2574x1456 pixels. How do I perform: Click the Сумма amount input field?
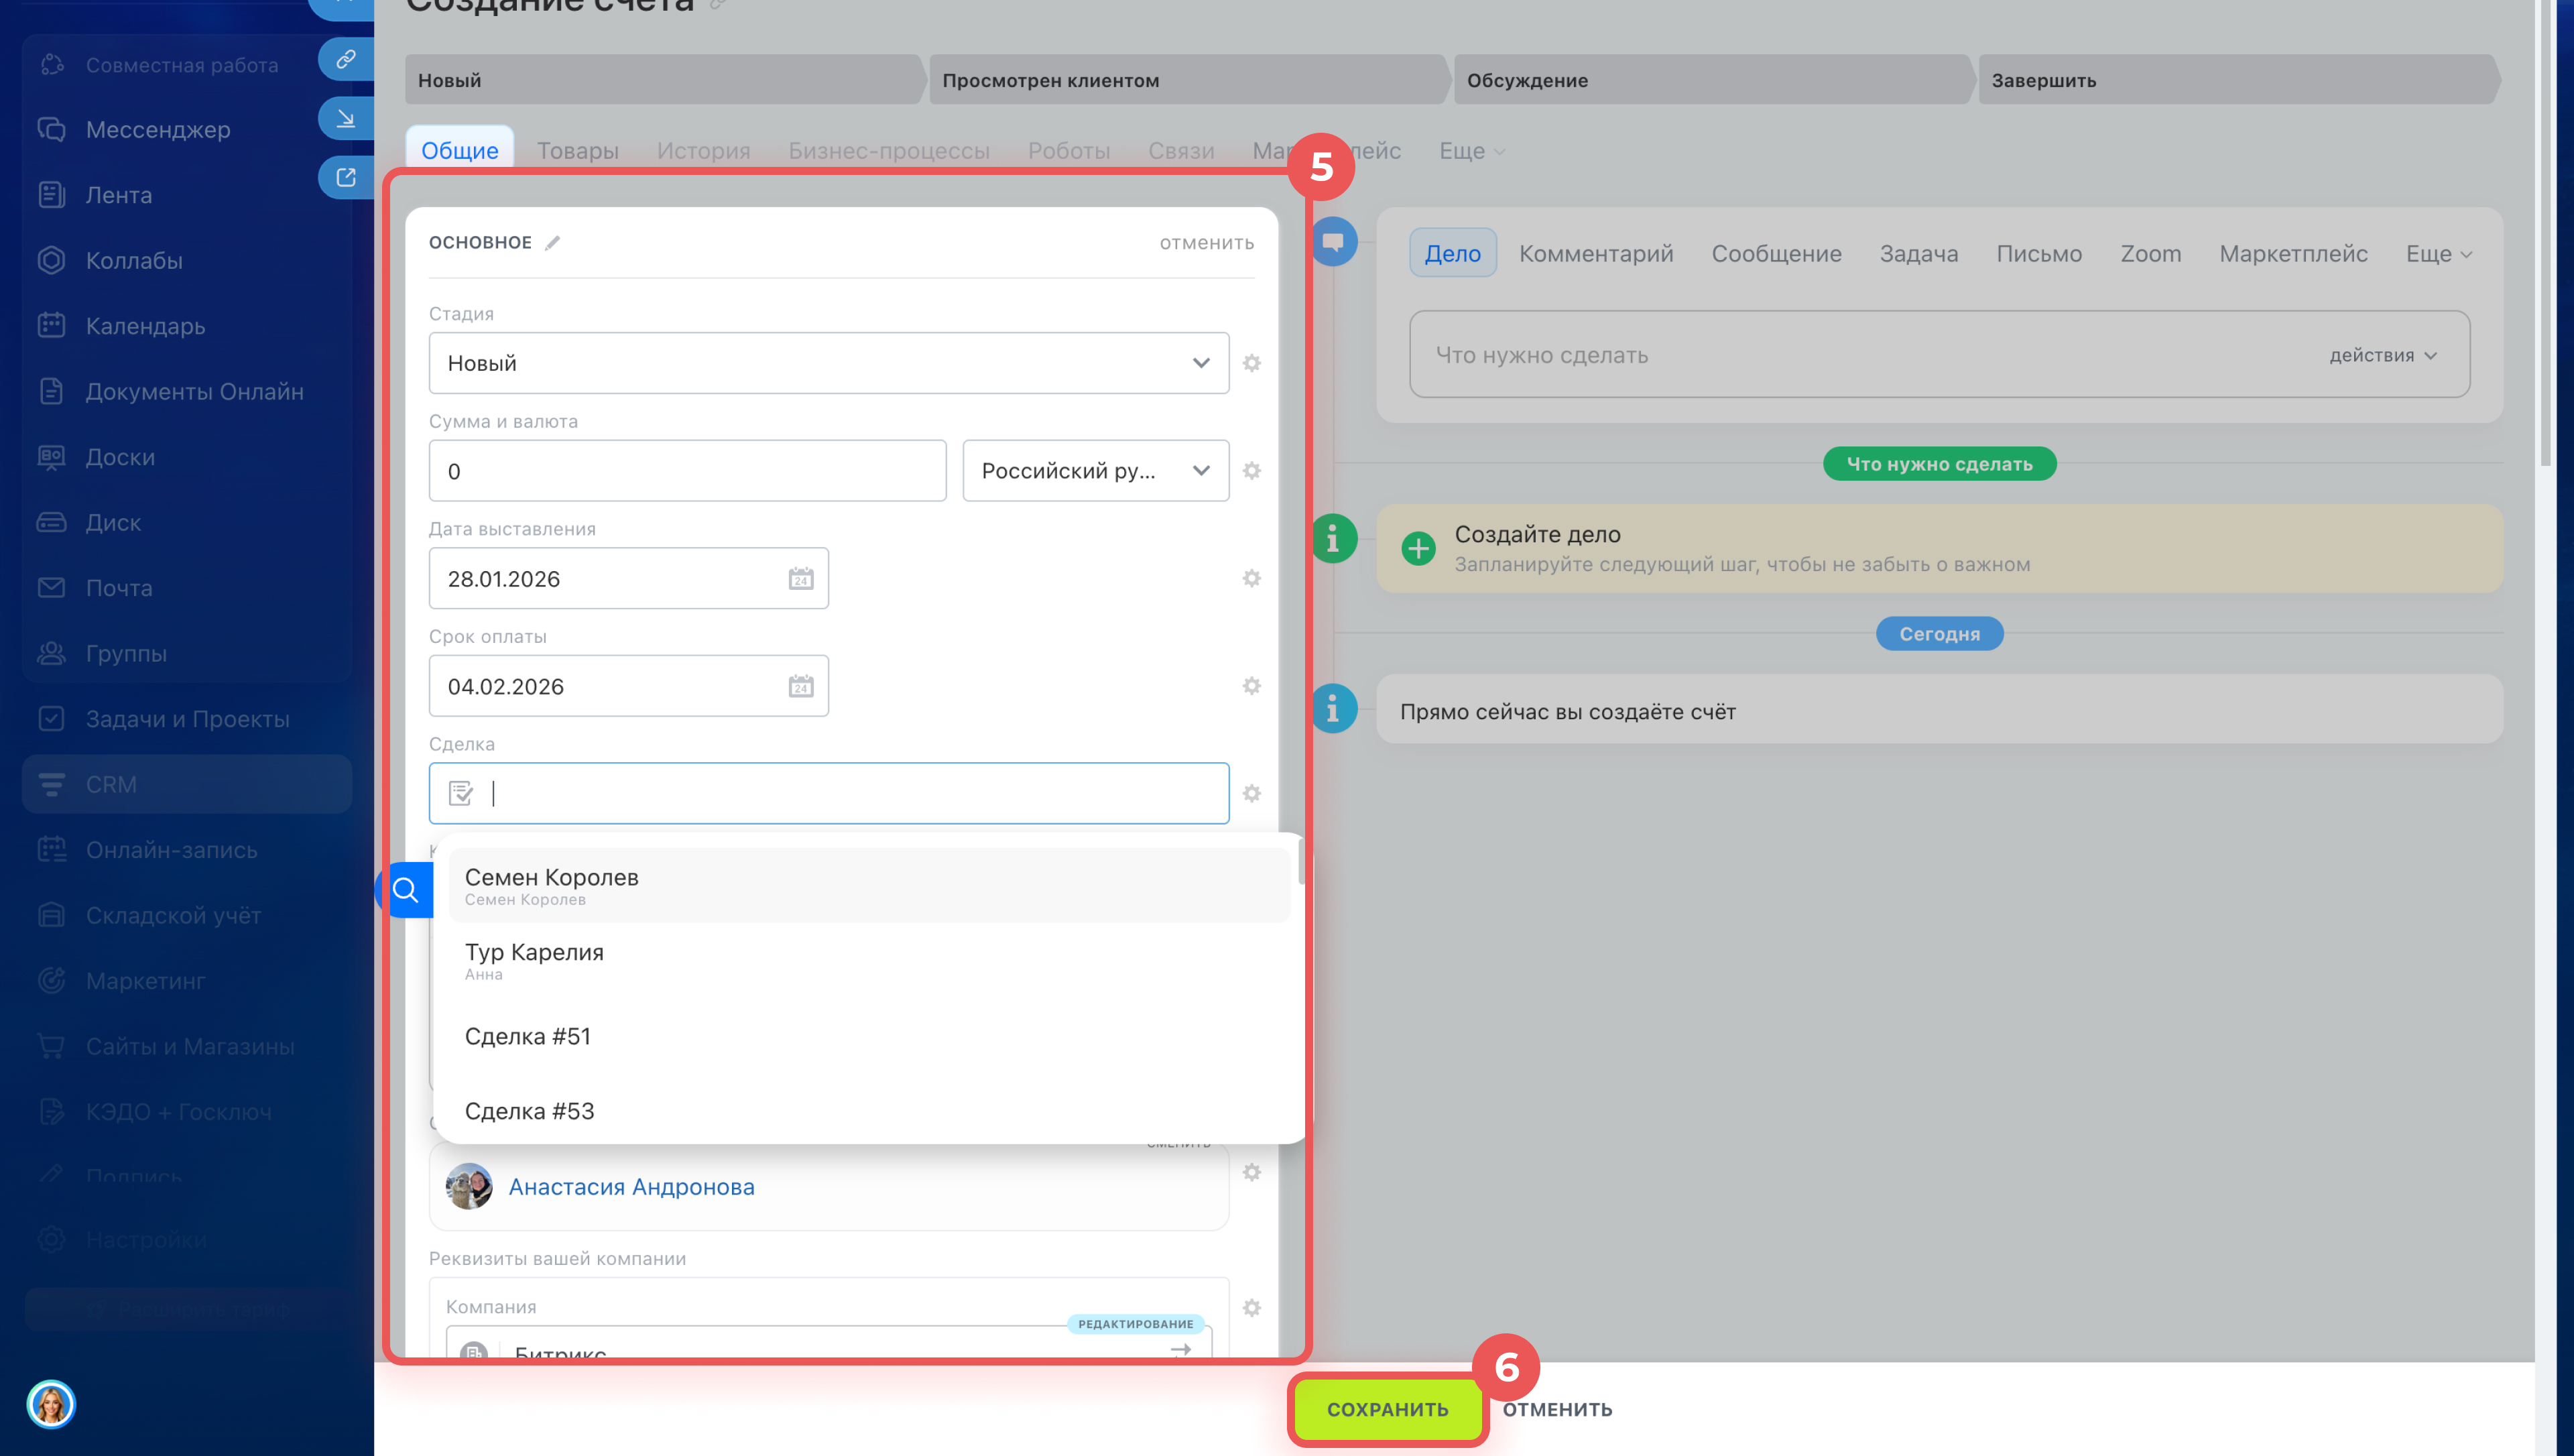(x=686, y=471)
